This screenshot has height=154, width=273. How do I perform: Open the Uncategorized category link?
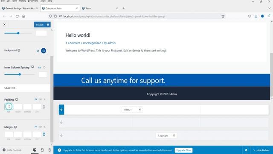click(x=92, y=43)
